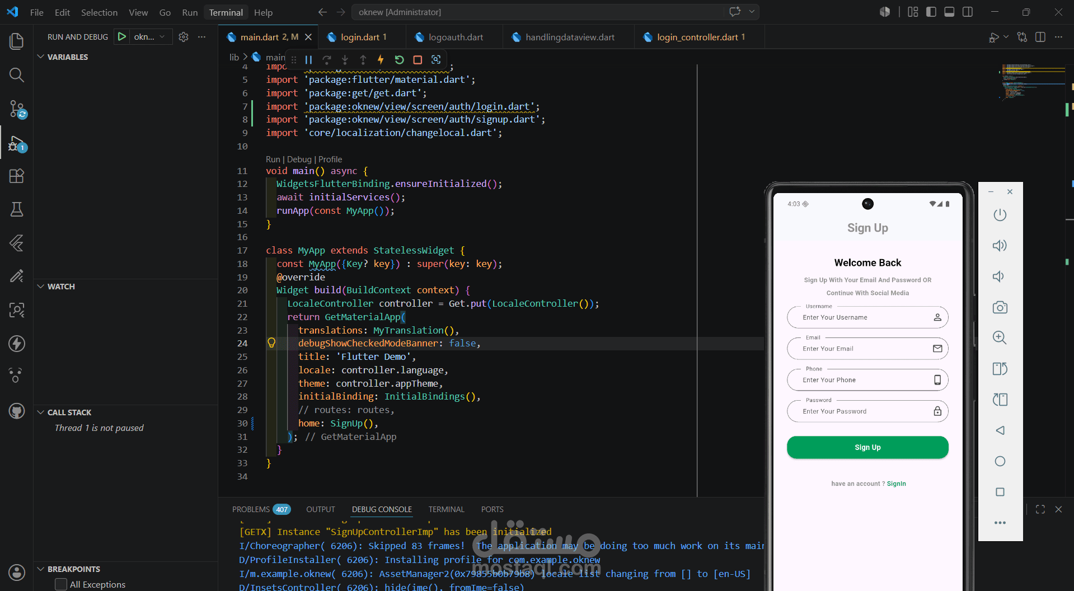The width and height of the screenshot is (1074, 591).
Task: Open the Extensions view
Action: pyautogui.click(x=17, y=176)
